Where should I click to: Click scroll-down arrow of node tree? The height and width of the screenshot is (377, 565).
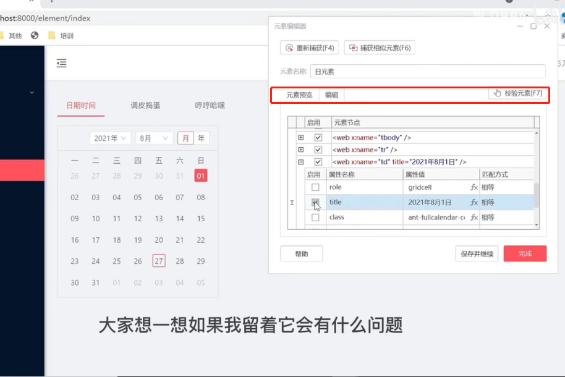[x=537, y=225]
